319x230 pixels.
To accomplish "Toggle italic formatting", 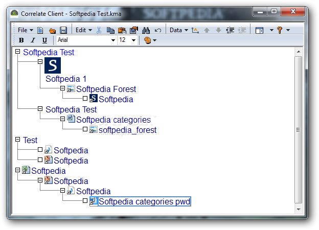I will pos(33,40).
